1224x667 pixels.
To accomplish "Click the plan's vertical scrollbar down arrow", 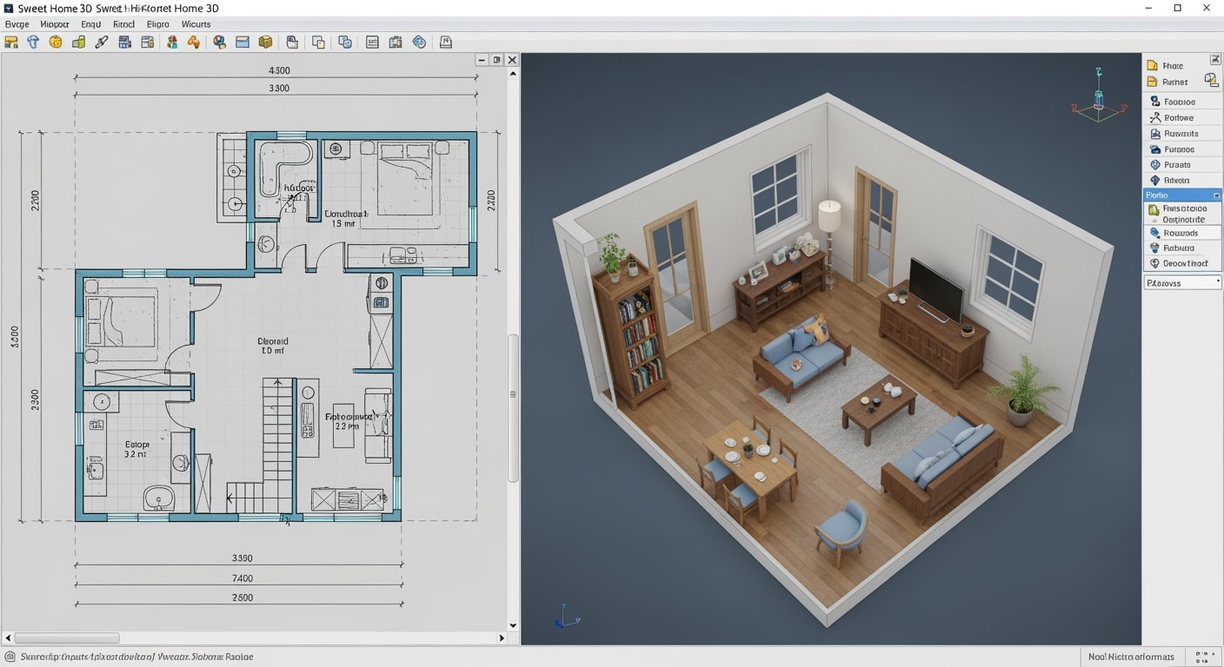I will [513, 625].
